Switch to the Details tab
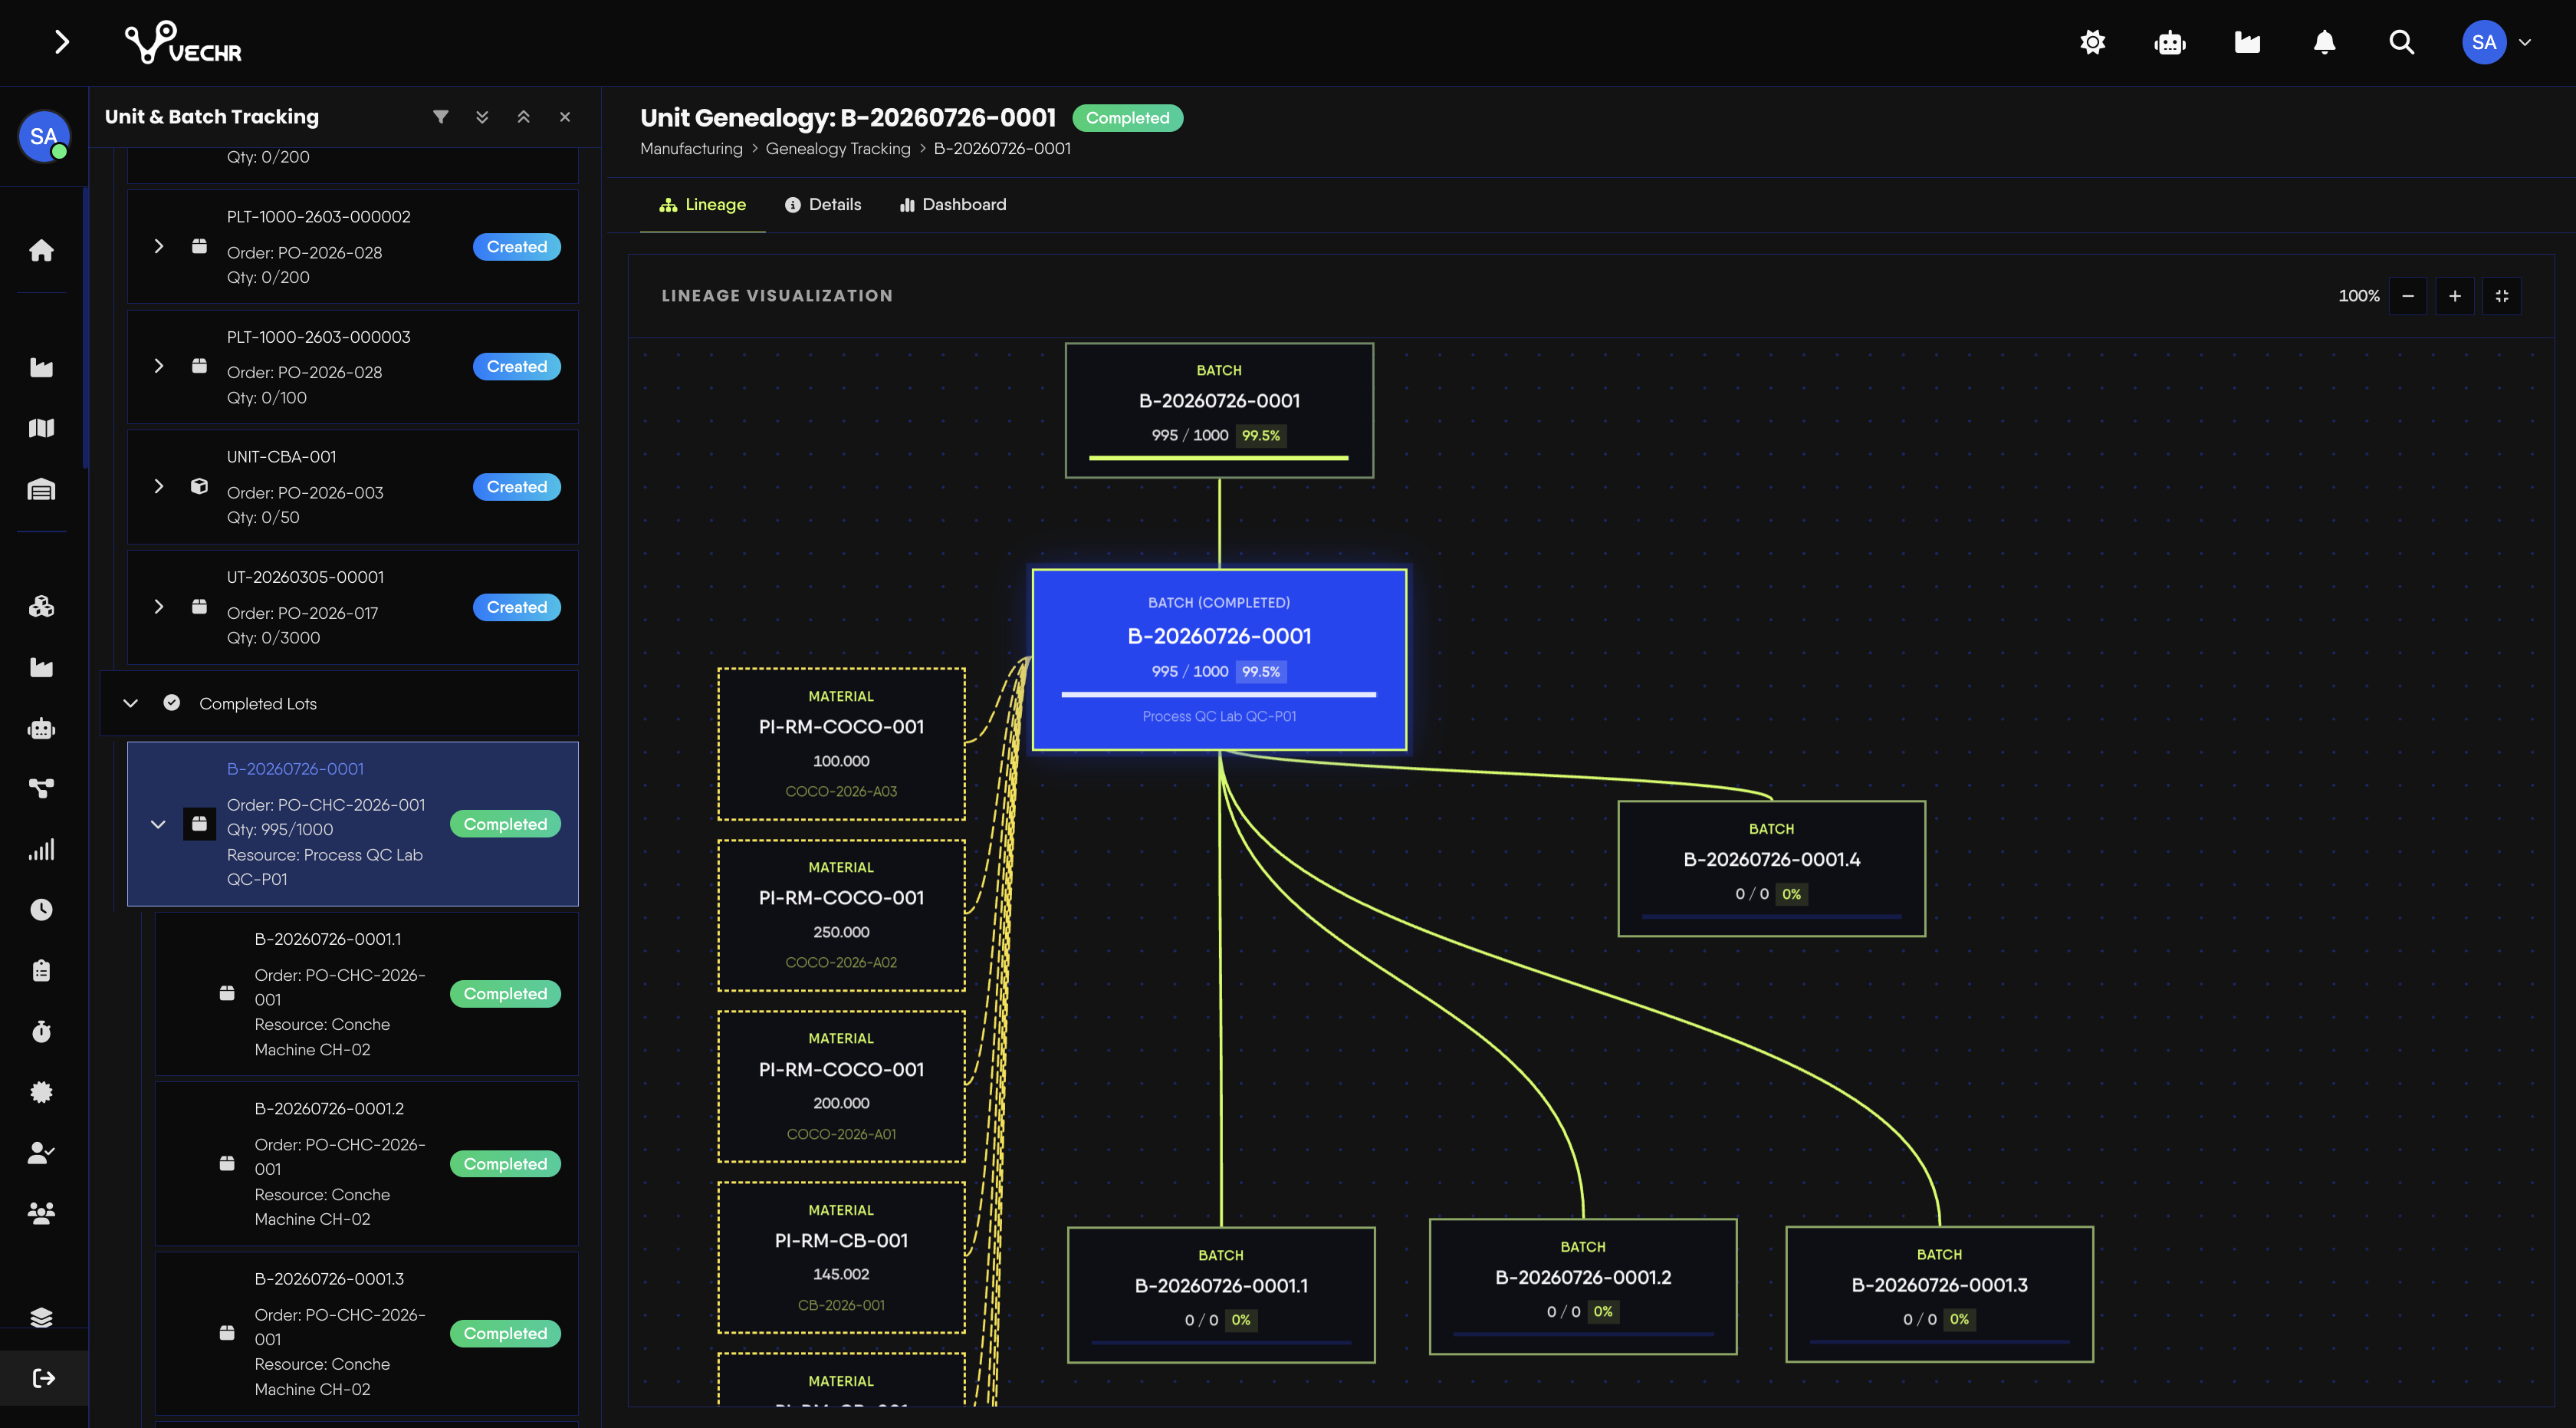This screenshot has height=1428, width=2576. click(x=823, y=204)
